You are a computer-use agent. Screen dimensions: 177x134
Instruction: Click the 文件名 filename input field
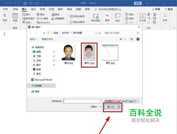click(x=82, y=101)
